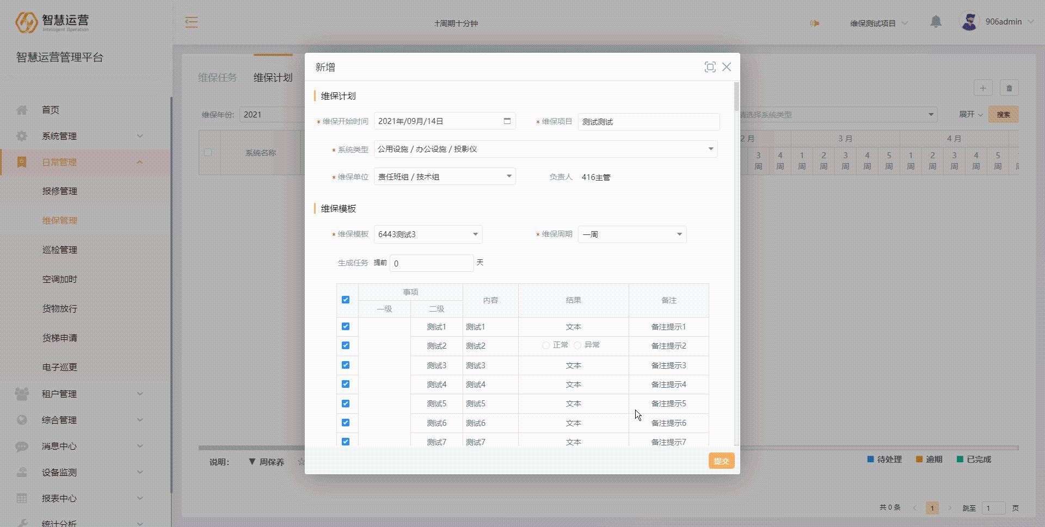Image resolution: width=1045 pixels, height=527 pixels.
Task: Click the 生成任务 days-ahead input field
Action: pyautogui.click(x=432, y=263)
